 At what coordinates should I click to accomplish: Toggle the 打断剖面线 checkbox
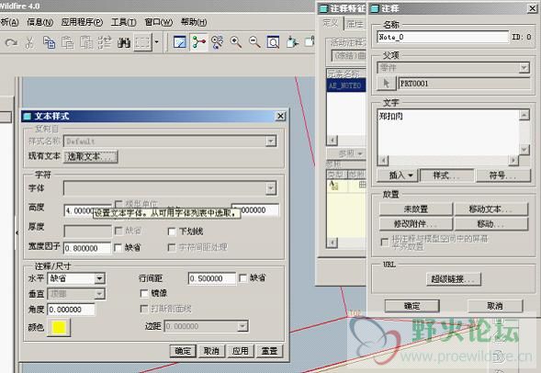pyautogui.click(x=144, y=309)
